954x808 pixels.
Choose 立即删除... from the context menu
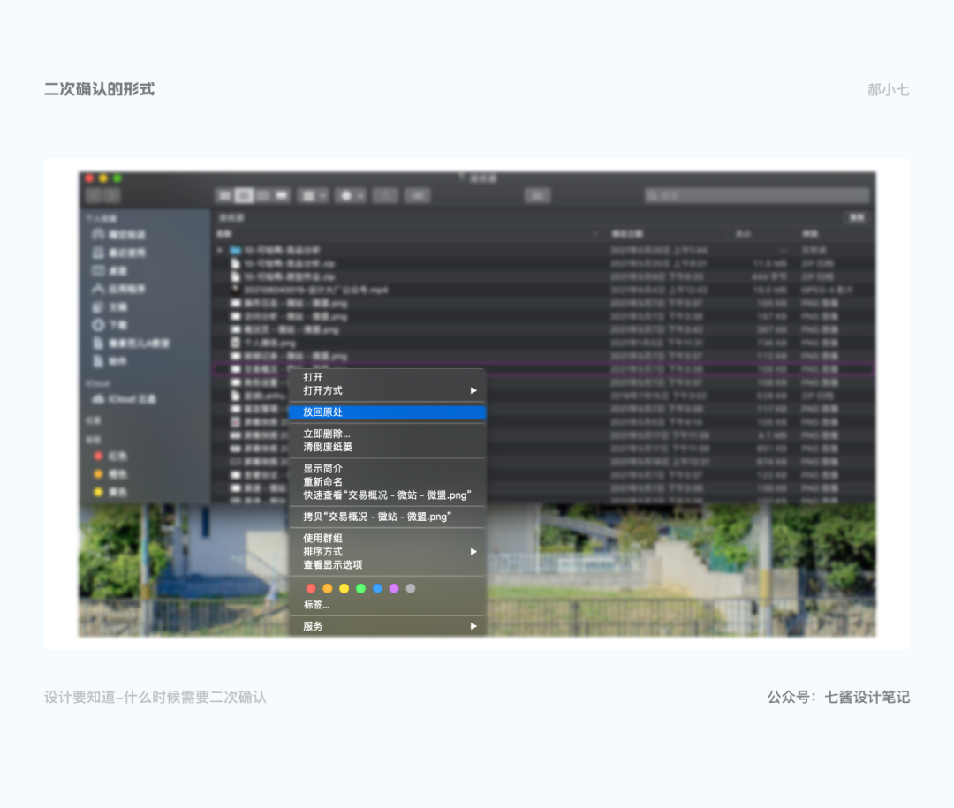click(x=327, y=434)
